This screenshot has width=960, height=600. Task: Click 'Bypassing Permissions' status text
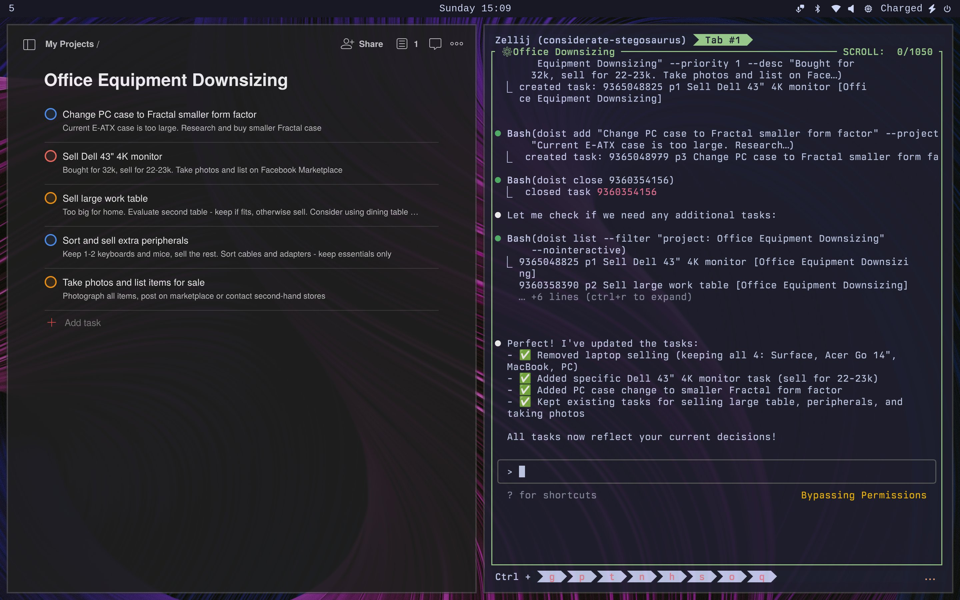tap(864, 495)
